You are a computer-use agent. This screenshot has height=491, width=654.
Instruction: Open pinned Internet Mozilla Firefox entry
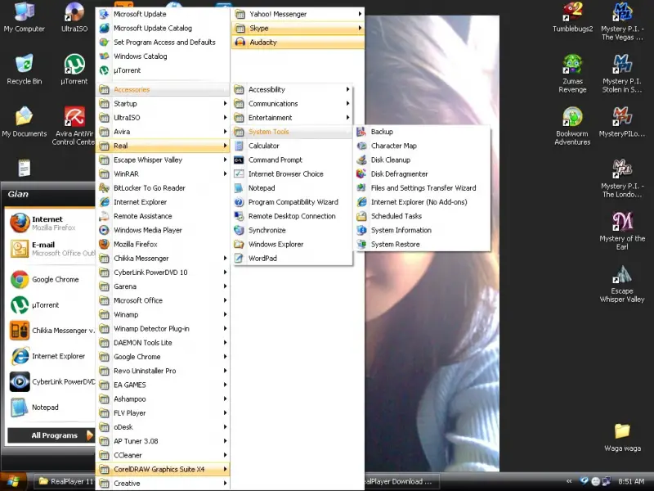tap(52, 223)
